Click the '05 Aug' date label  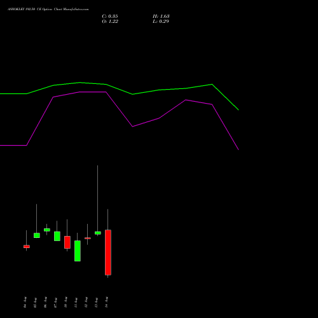click(x=36, y=303)
